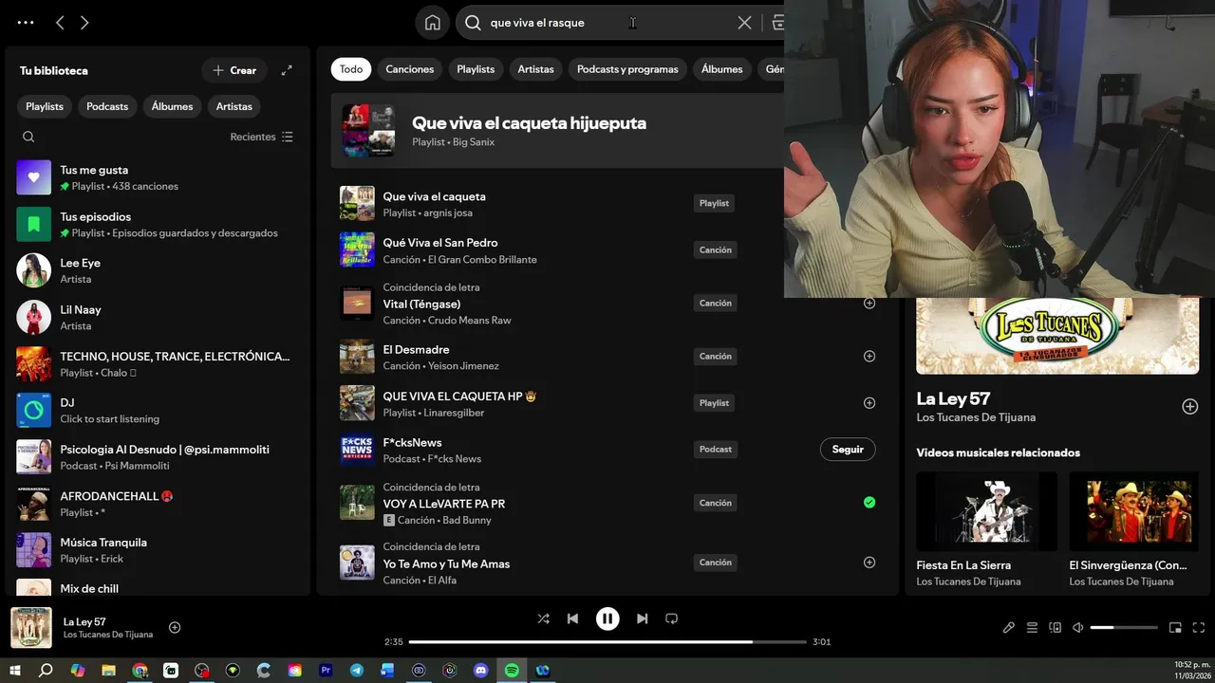The height and width of the screenshot is (683, 1215).
Task: Open Música Tranquila playlist
Action: coord(157,549)
